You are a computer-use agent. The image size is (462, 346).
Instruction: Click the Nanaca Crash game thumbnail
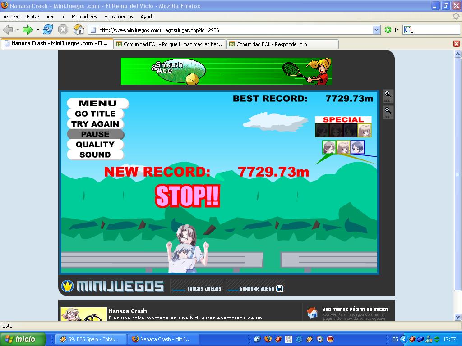pos(83,314)
